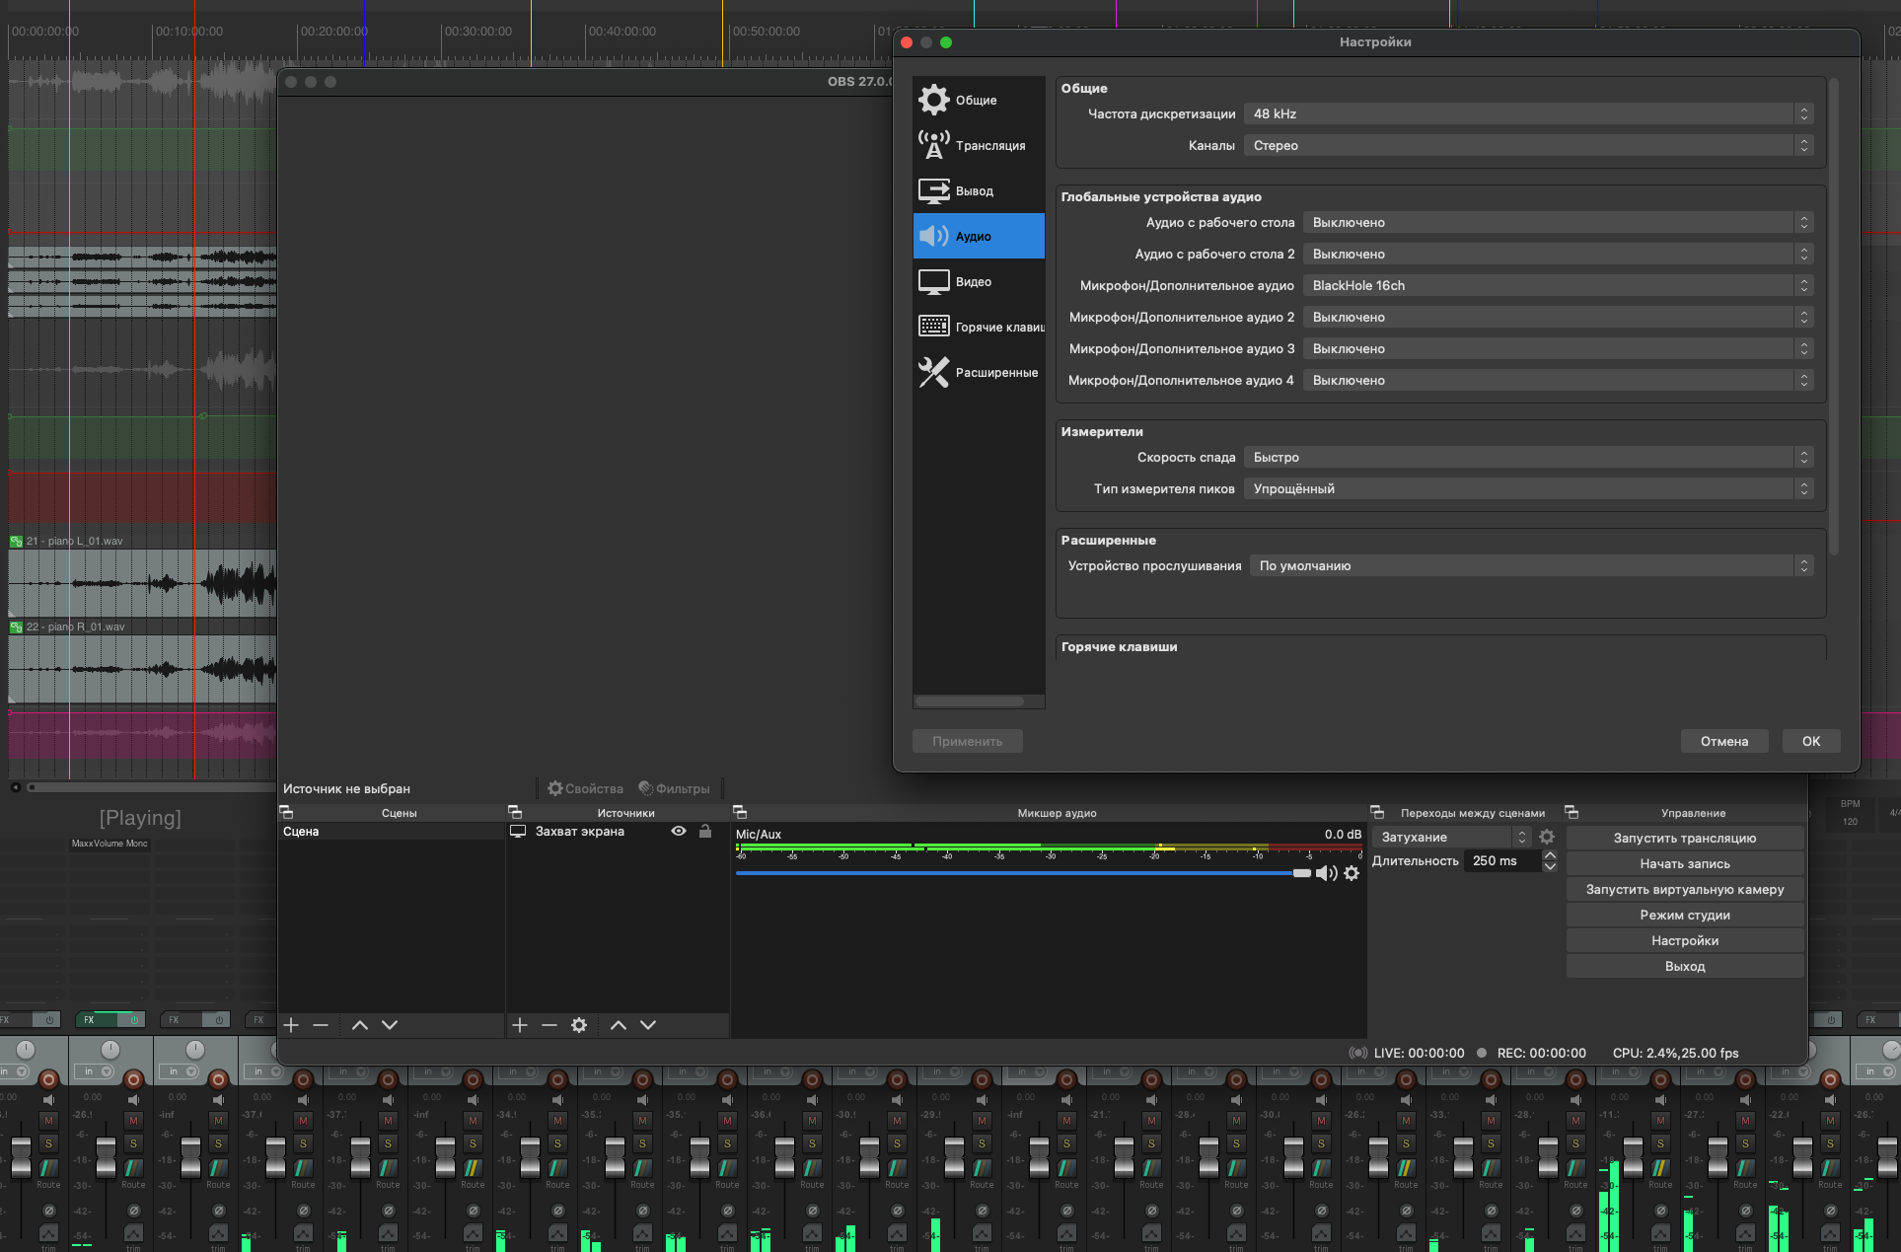Click Запустить трансляцию button

[1685, 838]
